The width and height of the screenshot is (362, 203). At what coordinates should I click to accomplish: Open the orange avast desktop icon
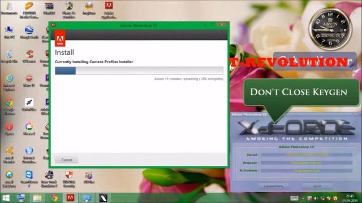tap(9, 155)
